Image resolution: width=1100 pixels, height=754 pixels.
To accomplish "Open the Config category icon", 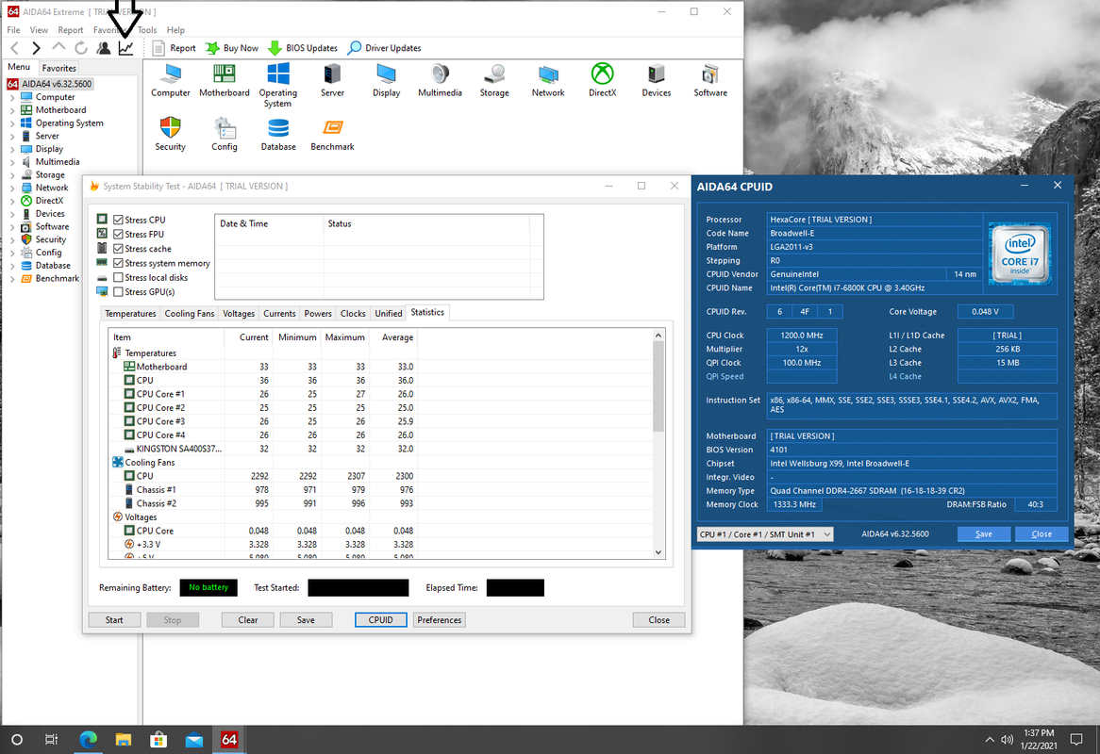I will pos(225,135).
